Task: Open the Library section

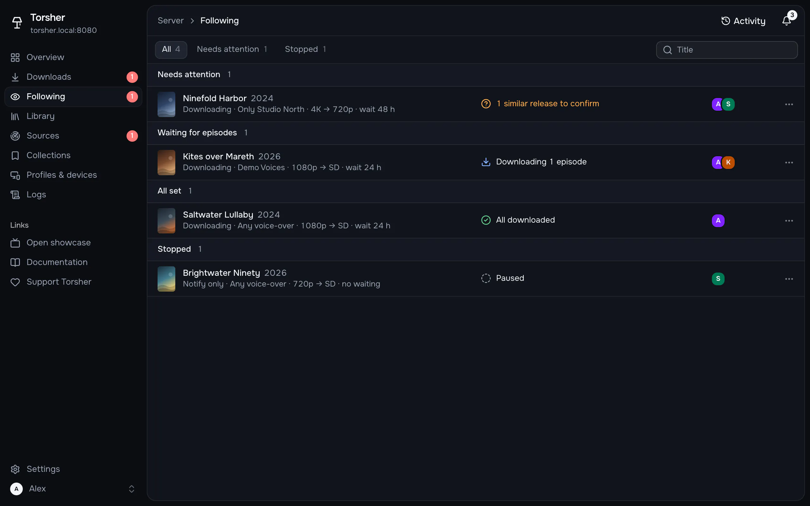Action: tap(73, 116)
